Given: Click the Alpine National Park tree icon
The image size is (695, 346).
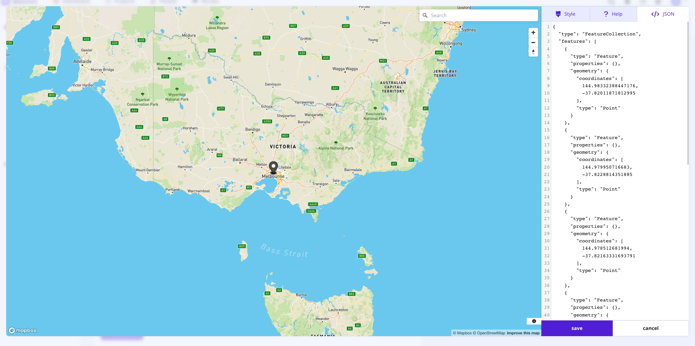Looking at the screenshot, I should pyautogui.click(x=336, y=143).
